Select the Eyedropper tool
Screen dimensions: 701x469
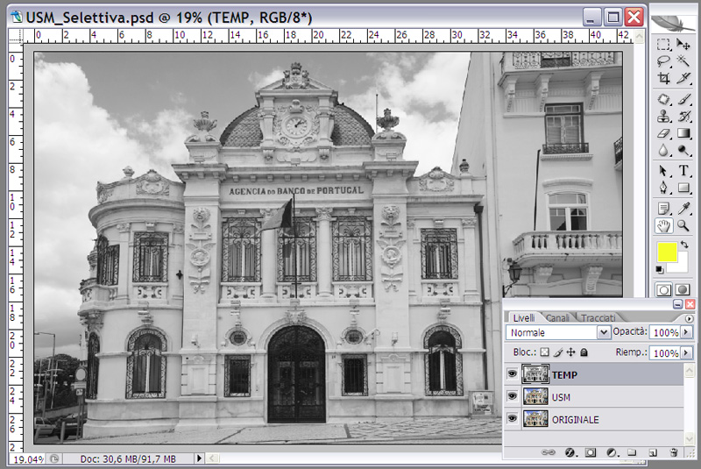click(x=683, y=207)
